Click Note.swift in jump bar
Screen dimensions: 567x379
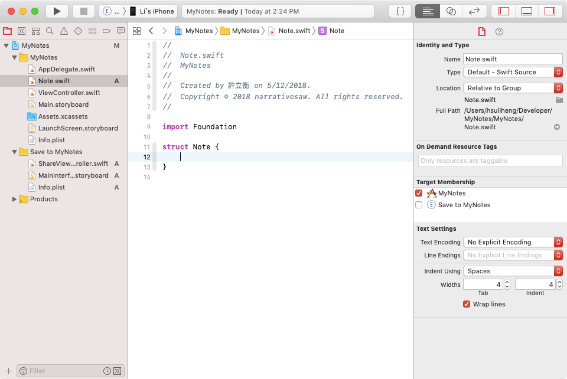[289, 31]
